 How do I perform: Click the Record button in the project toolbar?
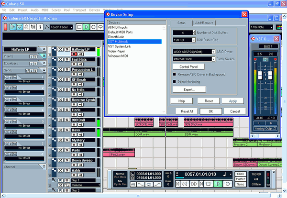pyautogui.click(x=93, y=27)
